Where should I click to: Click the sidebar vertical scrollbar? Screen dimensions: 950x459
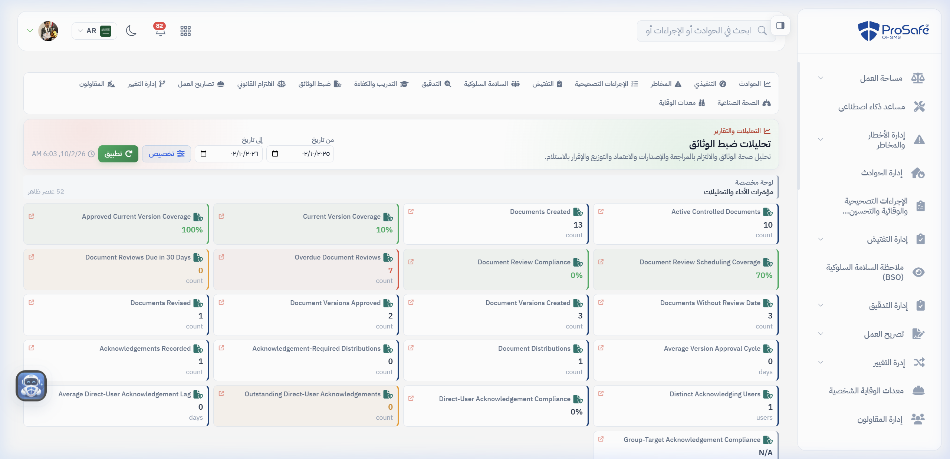(x=798, y=126)
